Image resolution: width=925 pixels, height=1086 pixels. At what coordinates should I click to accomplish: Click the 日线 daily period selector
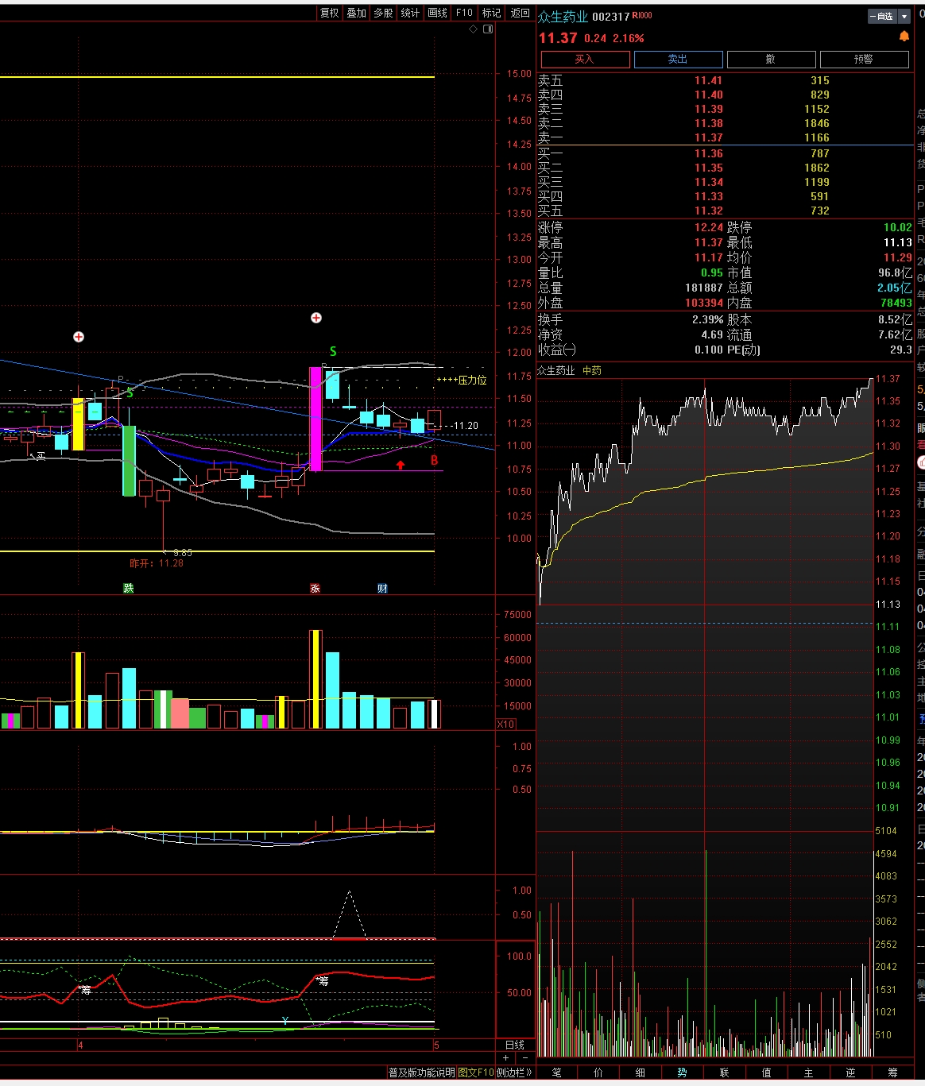(x=515, y=1045)
